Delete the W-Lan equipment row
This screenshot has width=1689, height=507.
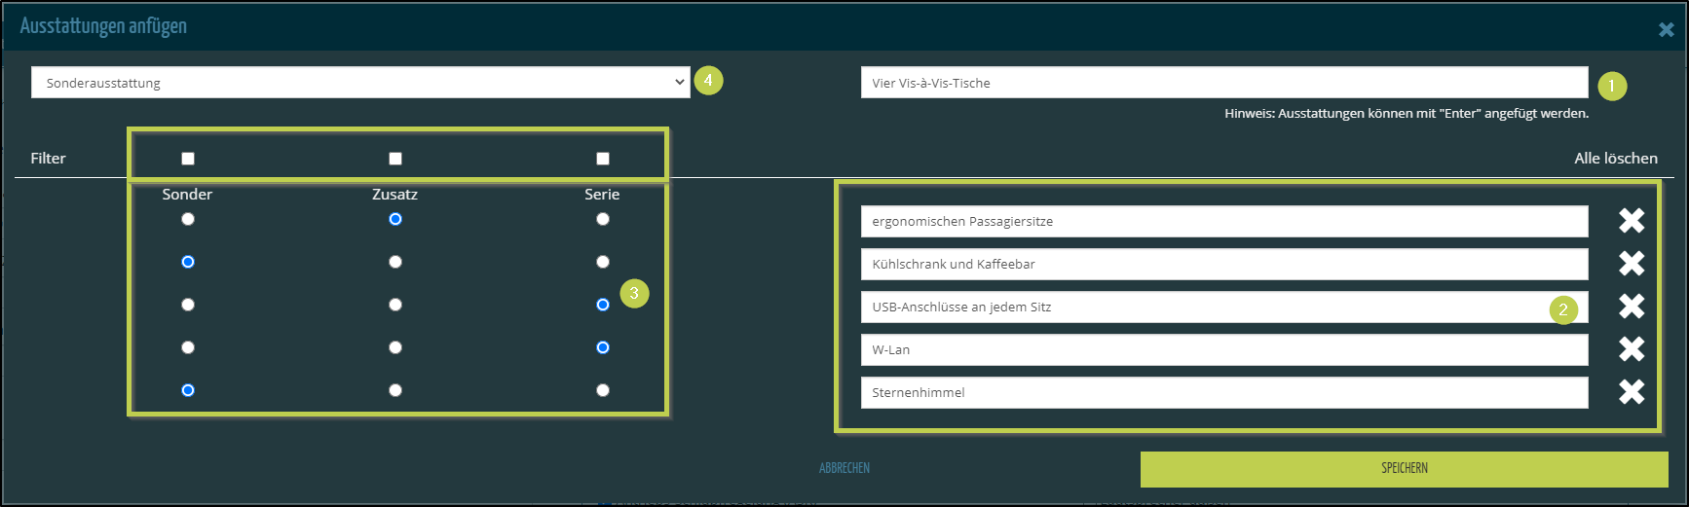pyautogui.click(x=1631, y=349)
